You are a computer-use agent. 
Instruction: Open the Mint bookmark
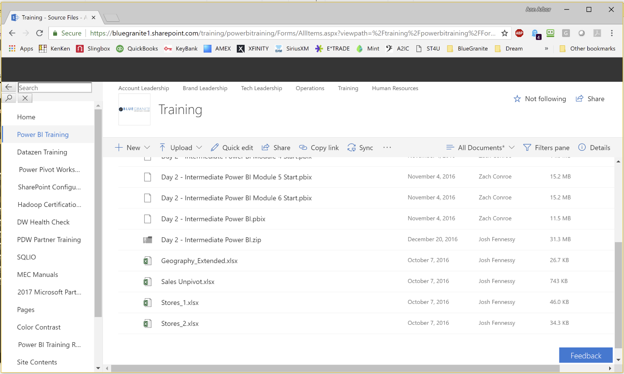tap(368, 48)
